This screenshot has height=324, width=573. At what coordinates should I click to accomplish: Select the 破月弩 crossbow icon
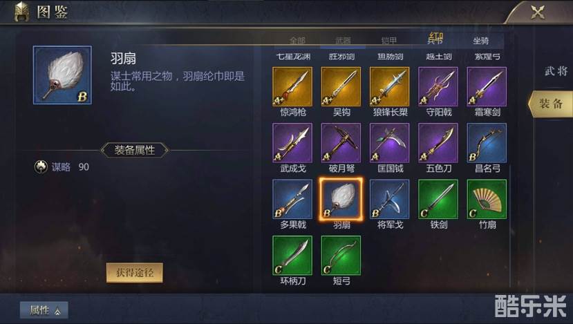(341, 143)
